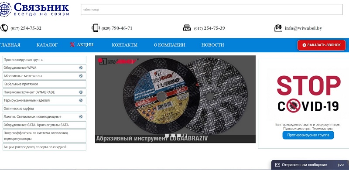
Task: Expand the Оборудование WIWA category arrow
Action: point(81,68)
